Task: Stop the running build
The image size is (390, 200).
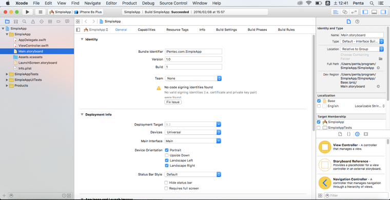Action: point(41,12)
